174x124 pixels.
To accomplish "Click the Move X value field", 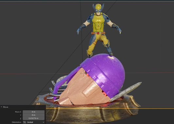I will point(34,112).
